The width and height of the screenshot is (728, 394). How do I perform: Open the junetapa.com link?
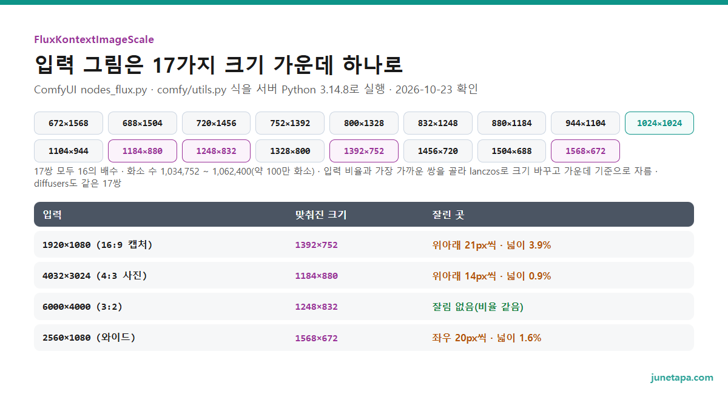[682, 377]
